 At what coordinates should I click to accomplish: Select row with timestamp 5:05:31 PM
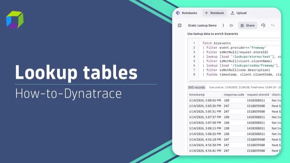click(234, 111)
